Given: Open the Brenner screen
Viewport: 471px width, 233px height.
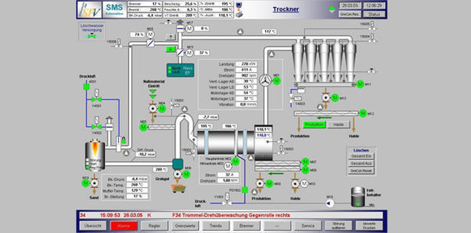Looking at the screenshot, I should point(246,226).
